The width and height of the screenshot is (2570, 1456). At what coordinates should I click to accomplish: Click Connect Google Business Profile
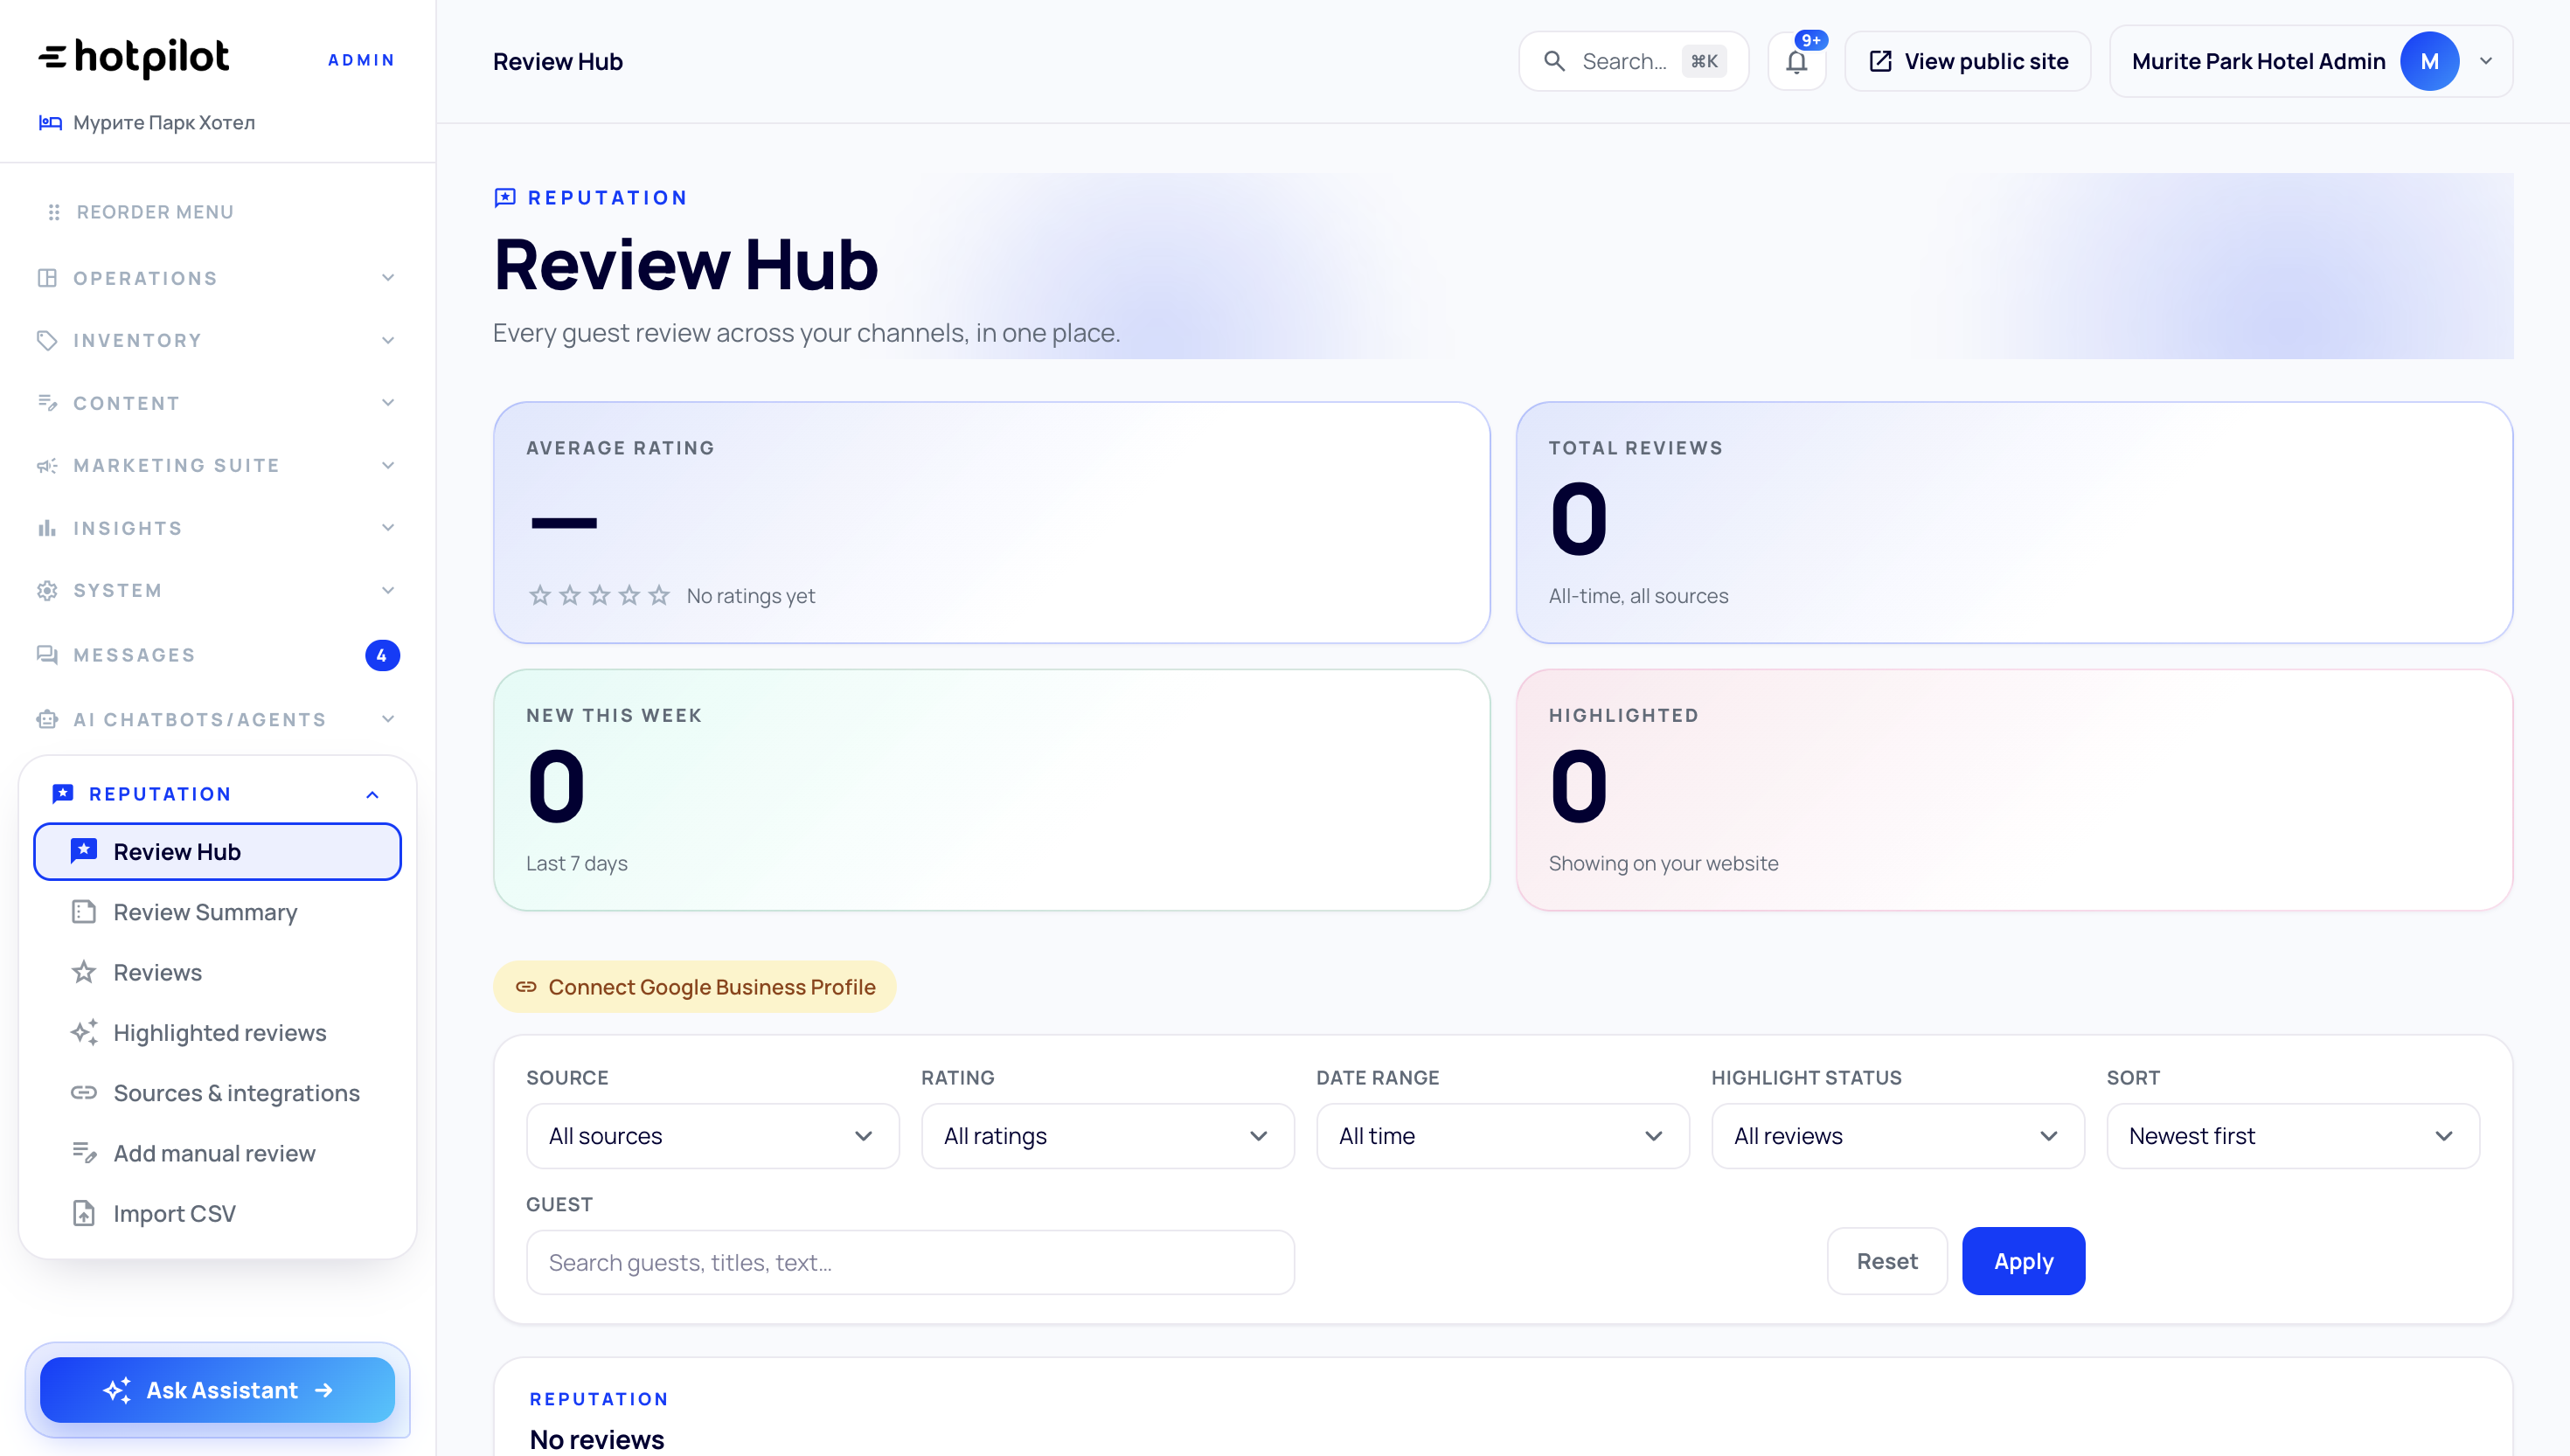coord(695,987)
